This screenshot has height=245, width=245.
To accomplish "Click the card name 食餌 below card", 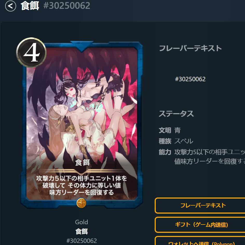I will tap(81, 232).
